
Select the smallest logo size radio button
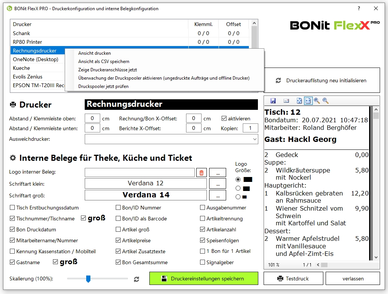coord(238,197)
